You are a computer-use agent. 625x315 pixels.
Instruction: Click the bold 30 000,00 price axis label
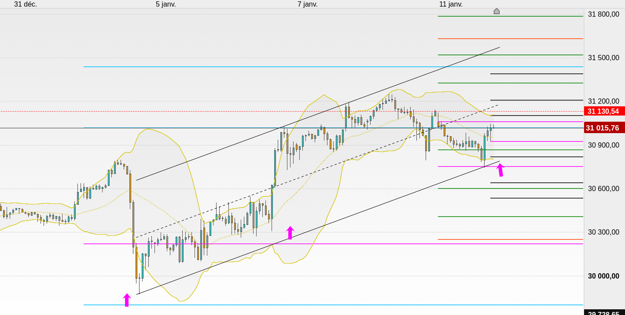tap(603, 276)
